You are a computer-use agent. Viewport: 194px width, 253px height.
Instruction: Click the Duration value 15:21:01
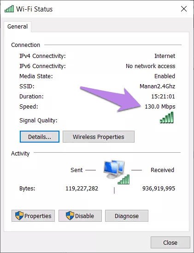click(x=163, y=97)
